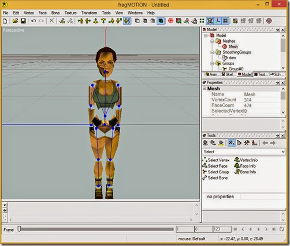Screen dimensions: 290x246
Task: Collapse the Model root tree node
Action: (206, 36)
